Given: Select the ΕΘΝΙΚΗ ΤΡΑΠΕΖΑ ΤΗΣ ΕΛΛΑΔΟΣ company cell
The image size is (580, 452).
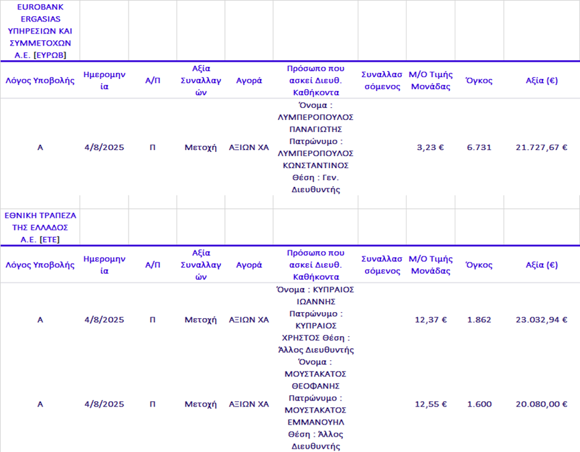Looking at the screenshot, I should (40, 227).
